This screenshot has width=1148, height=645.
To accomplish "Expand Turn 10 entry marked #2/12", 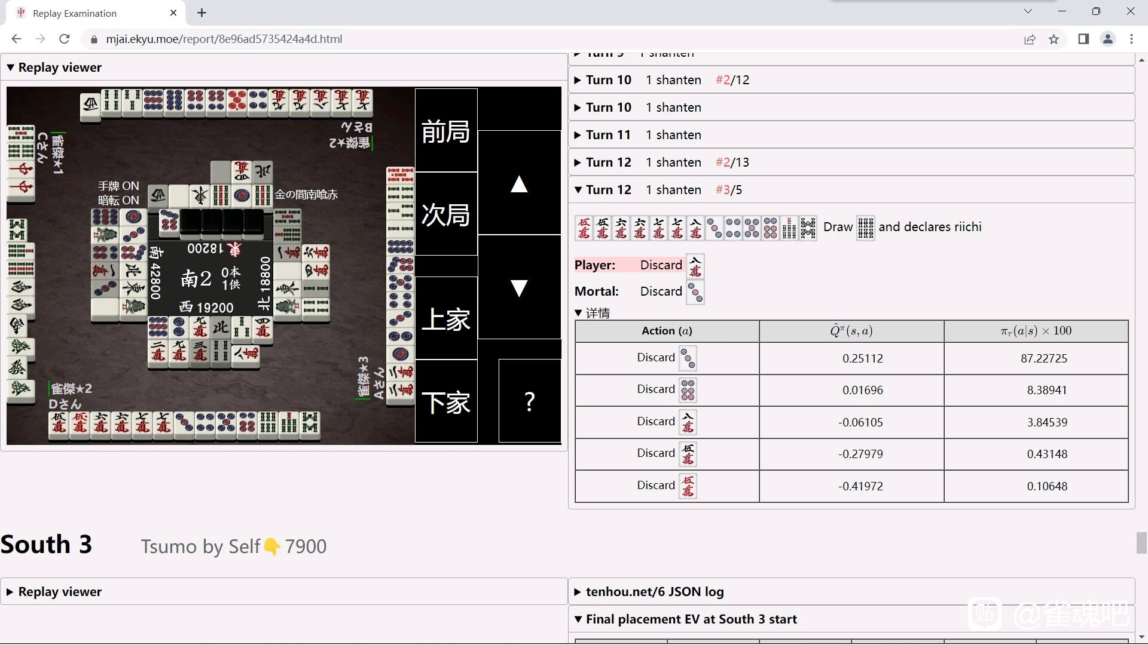I will point(851,79).
